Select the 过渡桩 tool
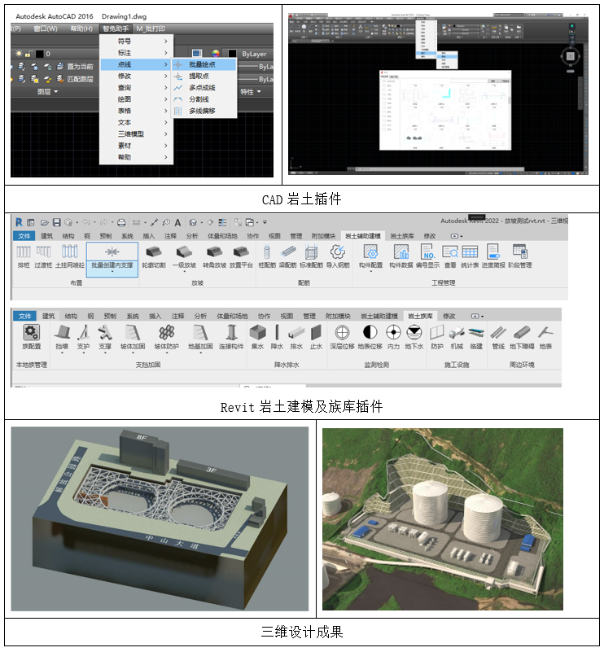This screenshot has height=652, width=604. point(43,256)
